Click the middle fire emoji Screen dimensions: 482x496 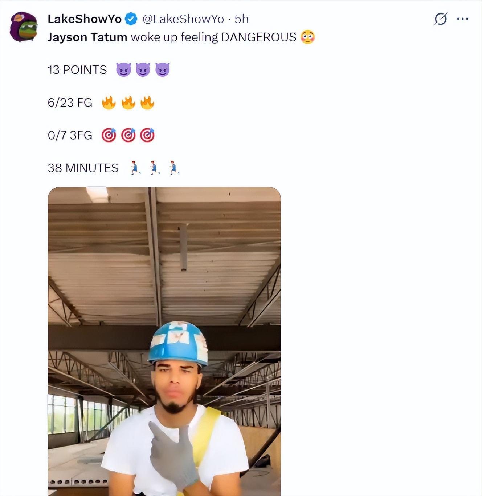(x=128, y=103)
